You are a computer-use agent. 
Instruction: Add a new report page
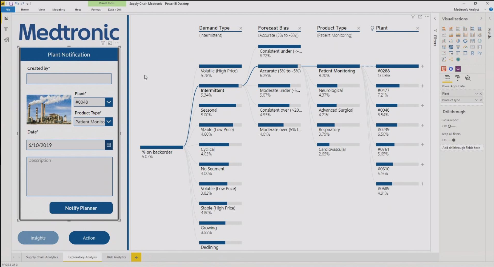point(136,257)
